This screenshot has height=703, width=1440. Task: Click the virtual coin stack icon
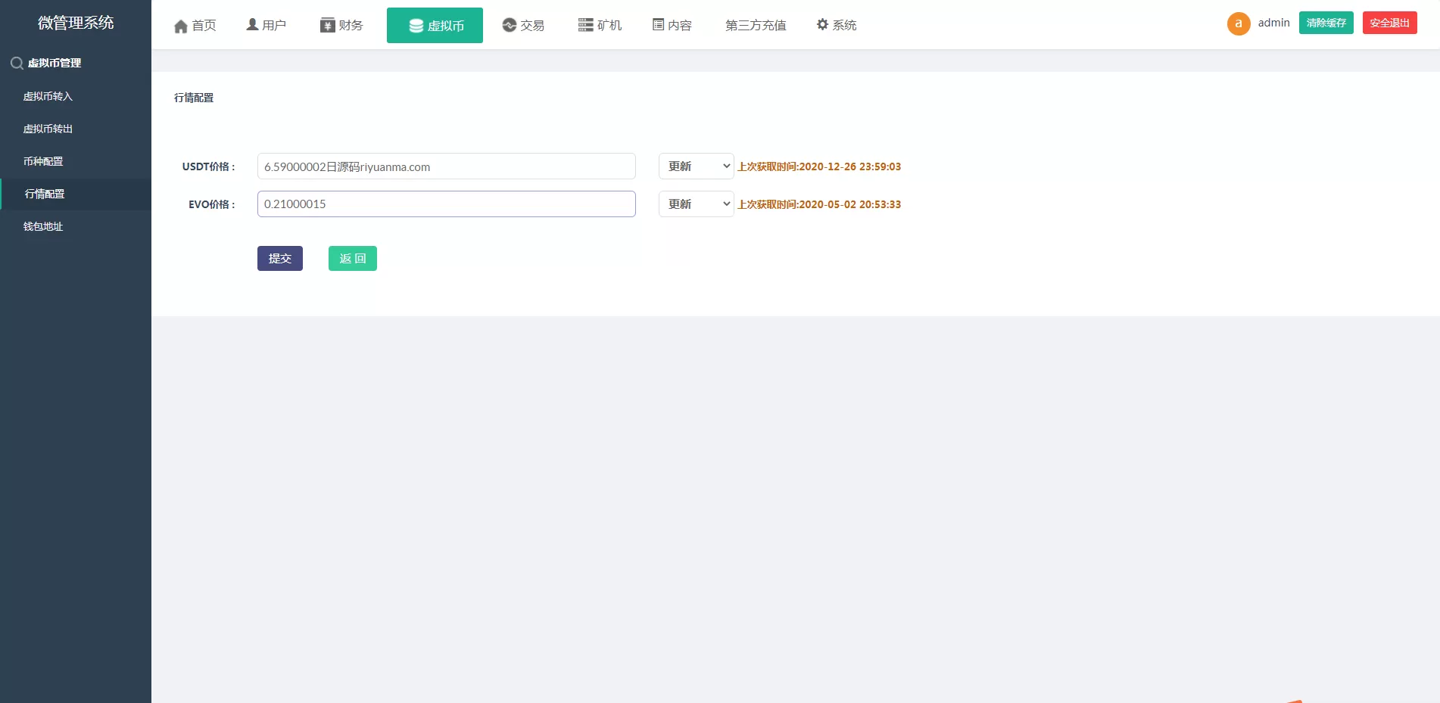[x=416, y=26]
